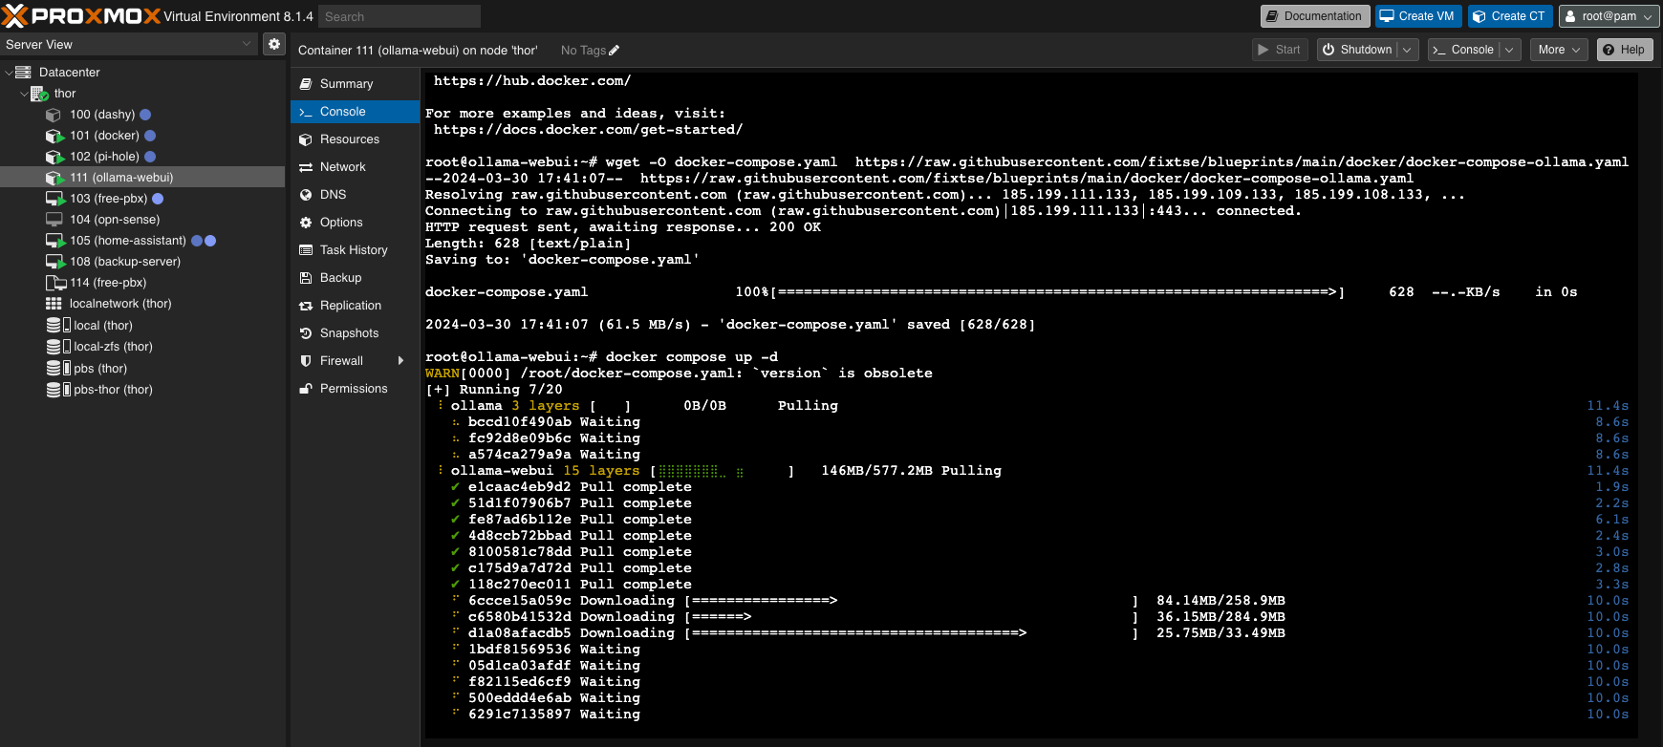Select the pbs-thor (thor) storage icon
The width and height of the screenshot is (1663, 747).
pyautogui.click(x=54, y=390)
